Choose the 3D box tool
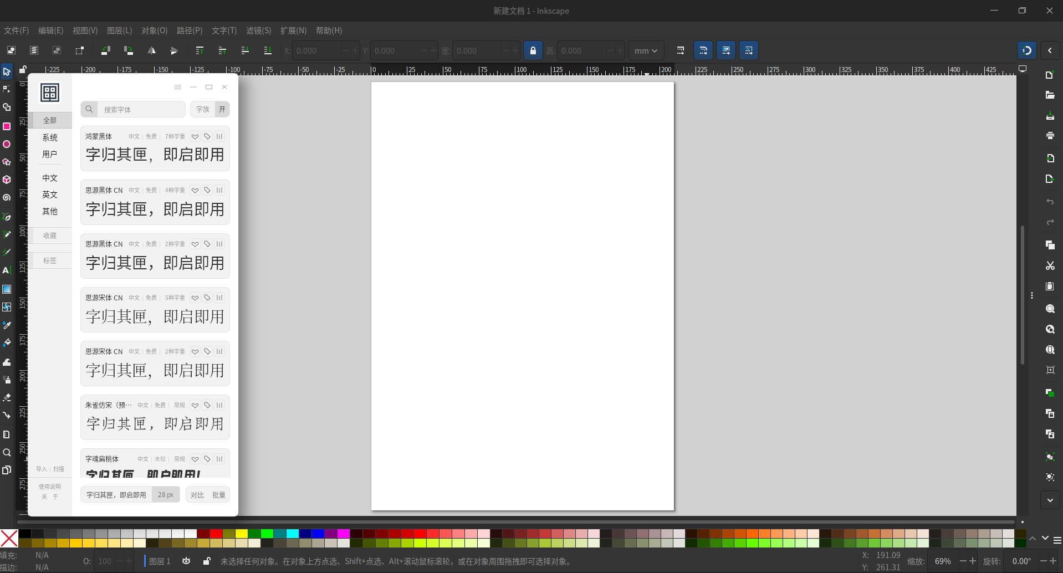Image resolution: width=1063 pixels, height=573 pixels. [7, 180]
